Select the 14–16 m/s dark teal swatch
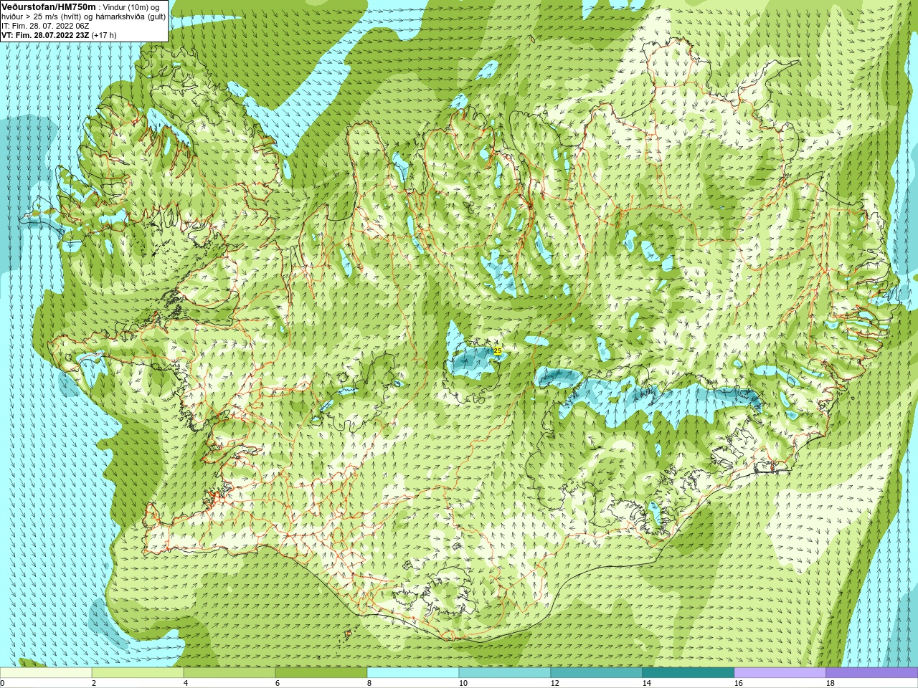 [688, 673]
